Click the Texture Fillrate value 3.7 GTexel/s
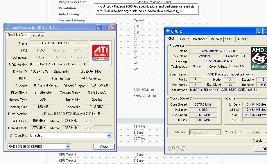267x164 pixels. (x=97, y=93)
